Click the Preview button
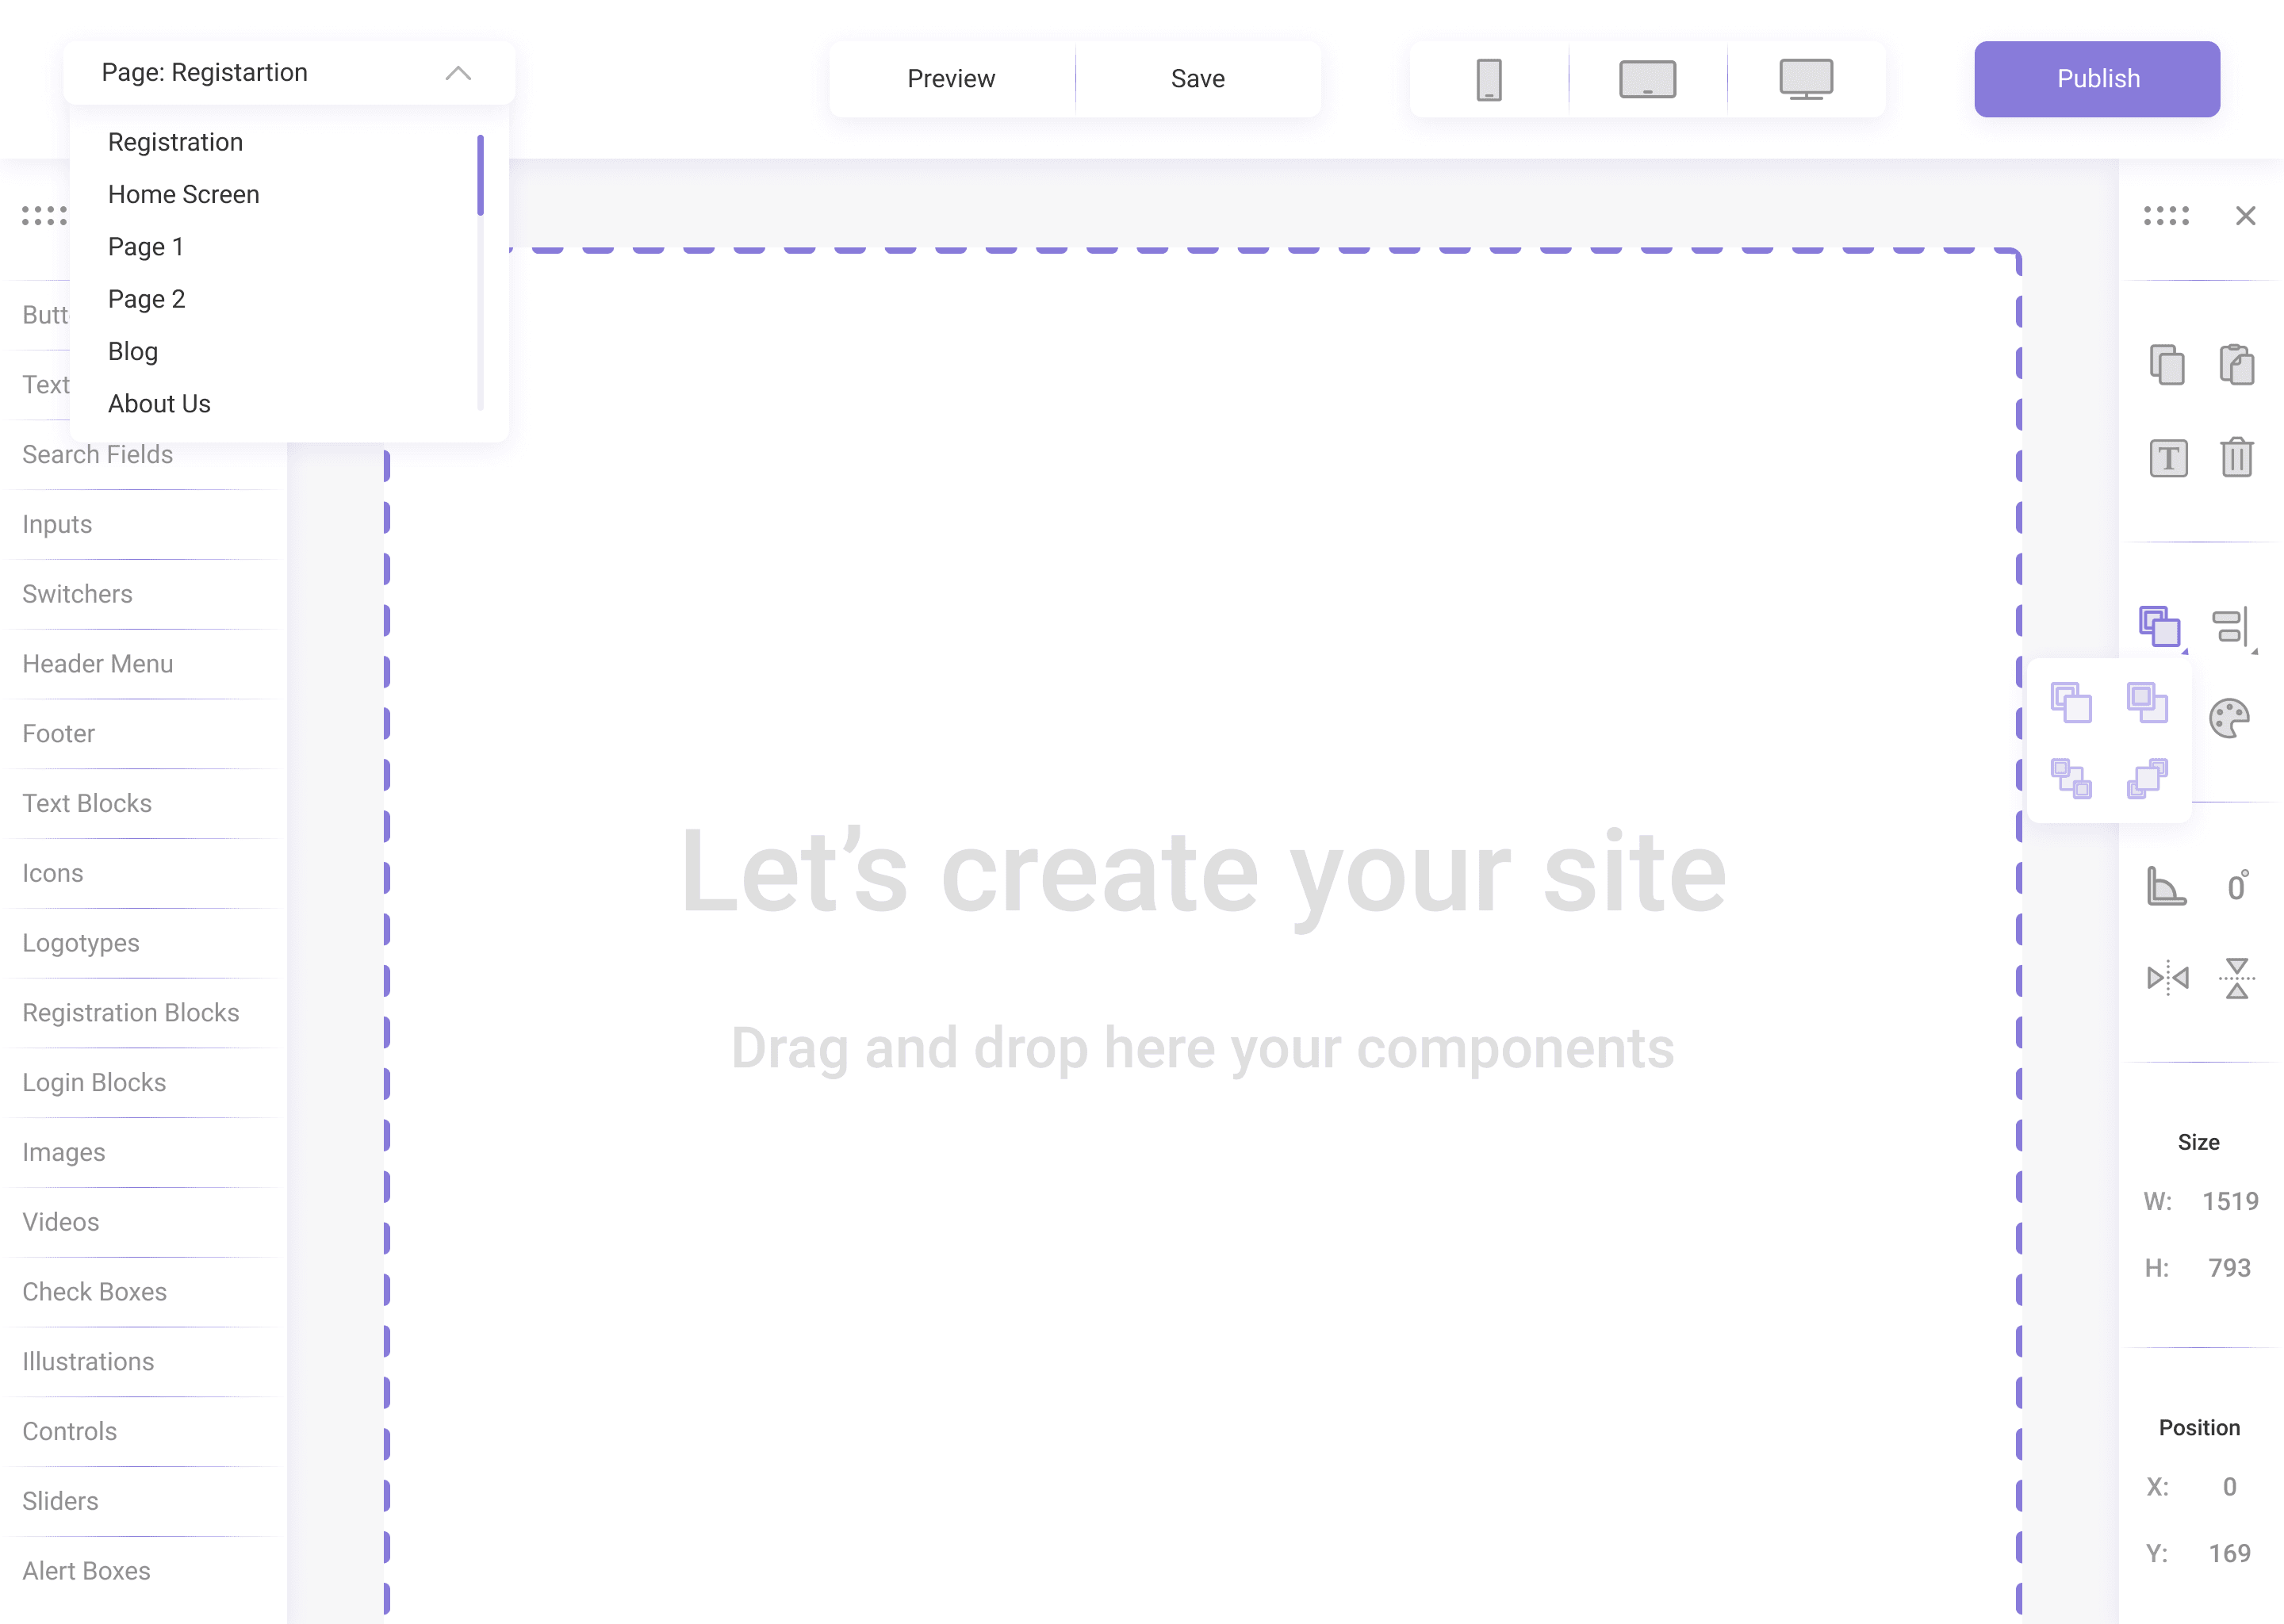 951,79
